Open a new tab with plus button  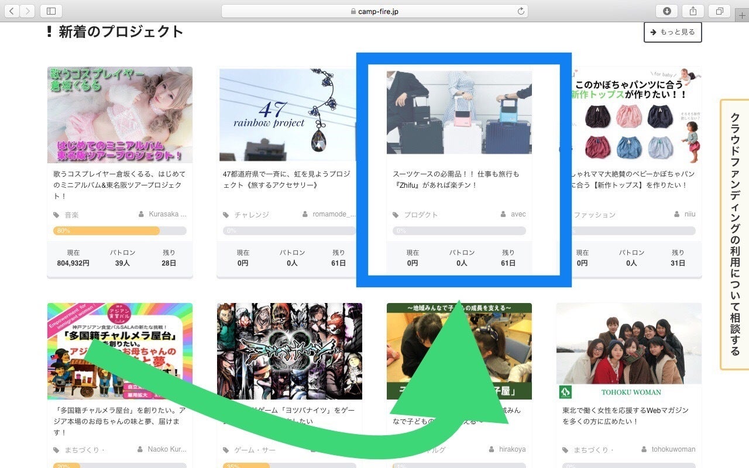(x=743, y=15)
